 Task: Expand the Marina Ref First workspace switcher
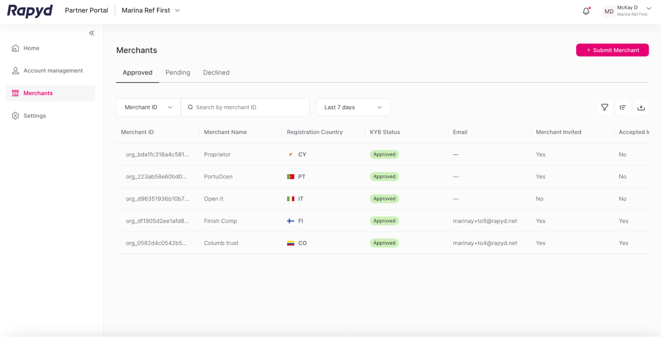point(150,10)
